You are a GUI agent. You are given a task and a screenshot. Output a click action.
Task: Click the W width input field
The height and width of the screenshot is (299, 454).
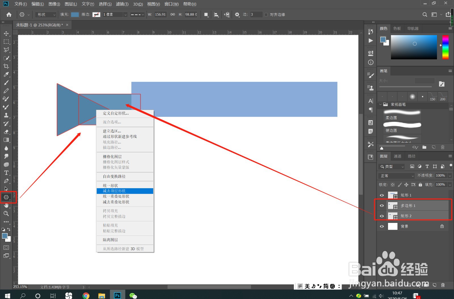point(160,14)
